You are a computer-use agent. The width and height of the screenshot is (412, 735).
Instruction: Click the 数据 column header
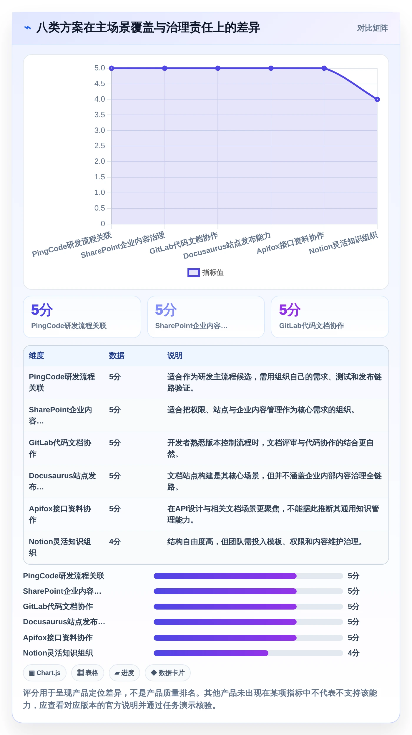(117, 356)
